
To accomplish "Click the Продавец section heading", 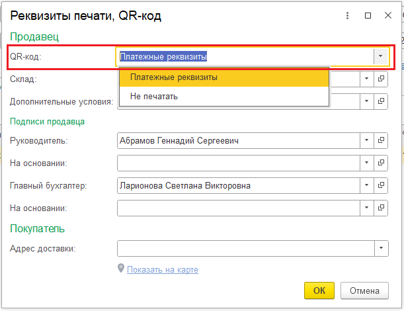I will tap(34, 36).
